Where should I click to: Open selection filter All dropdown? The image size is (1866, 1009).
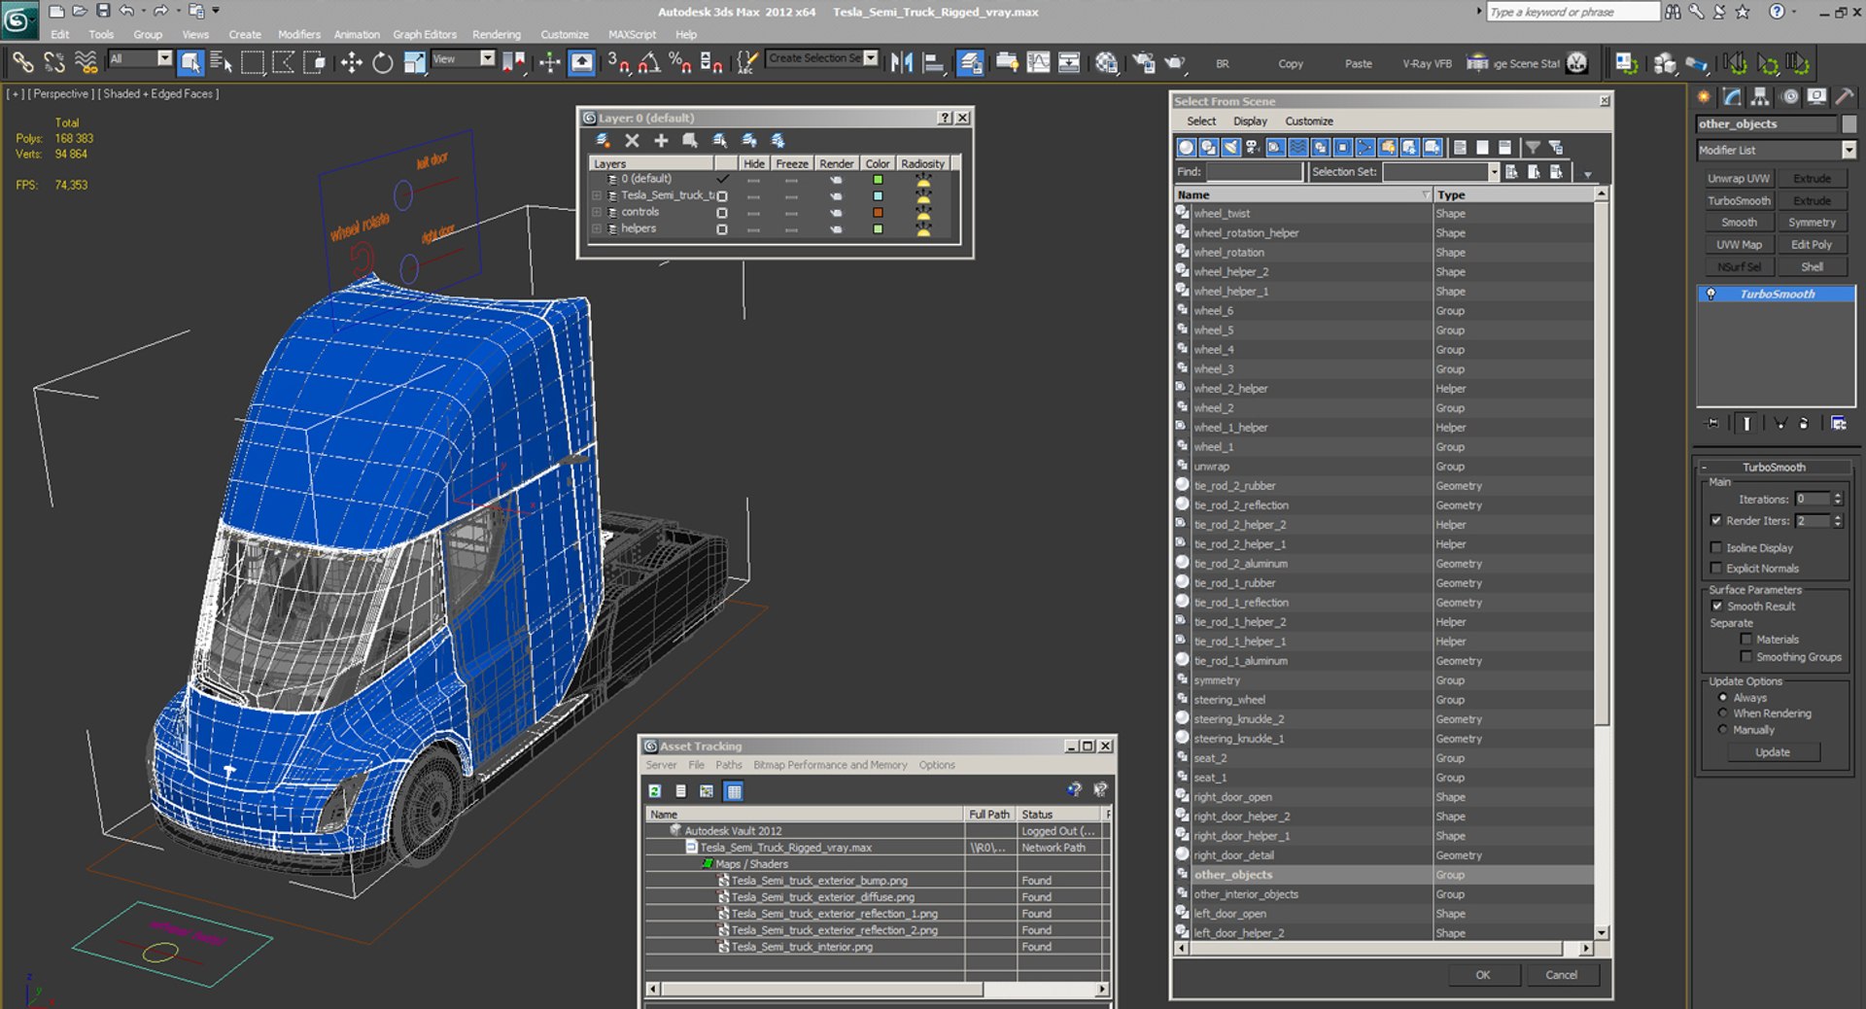[x=164, y=59]
